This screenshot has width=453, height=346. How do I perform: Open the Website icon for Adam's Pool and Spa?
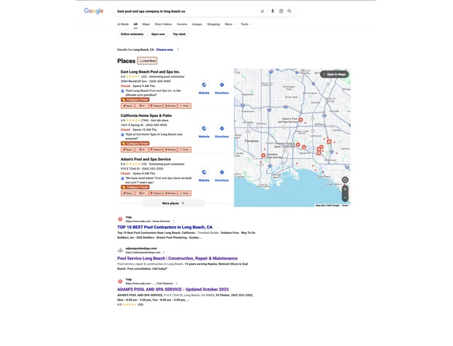coord(204,172)
